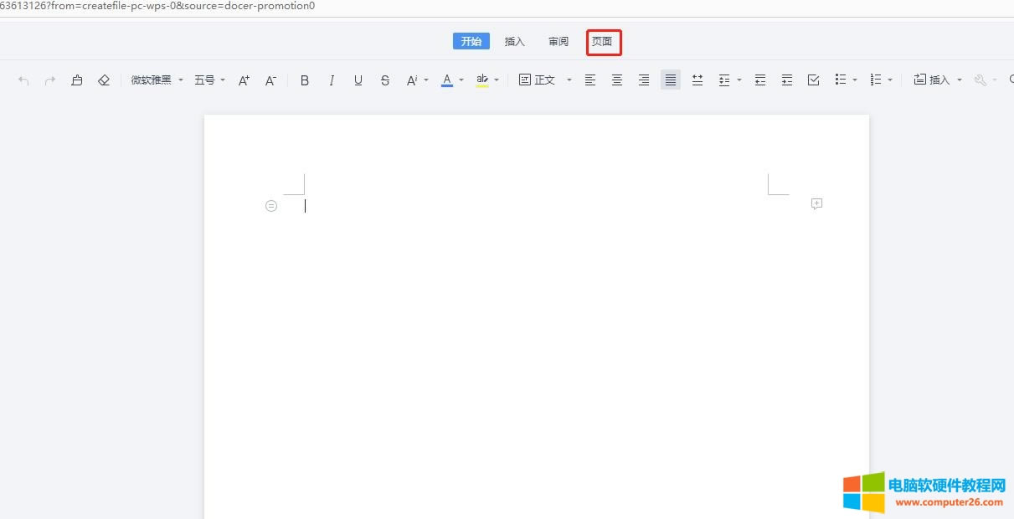Apply the yellow text highlight color
Screen dimensions: 1014x519
[x=482, y=80]
